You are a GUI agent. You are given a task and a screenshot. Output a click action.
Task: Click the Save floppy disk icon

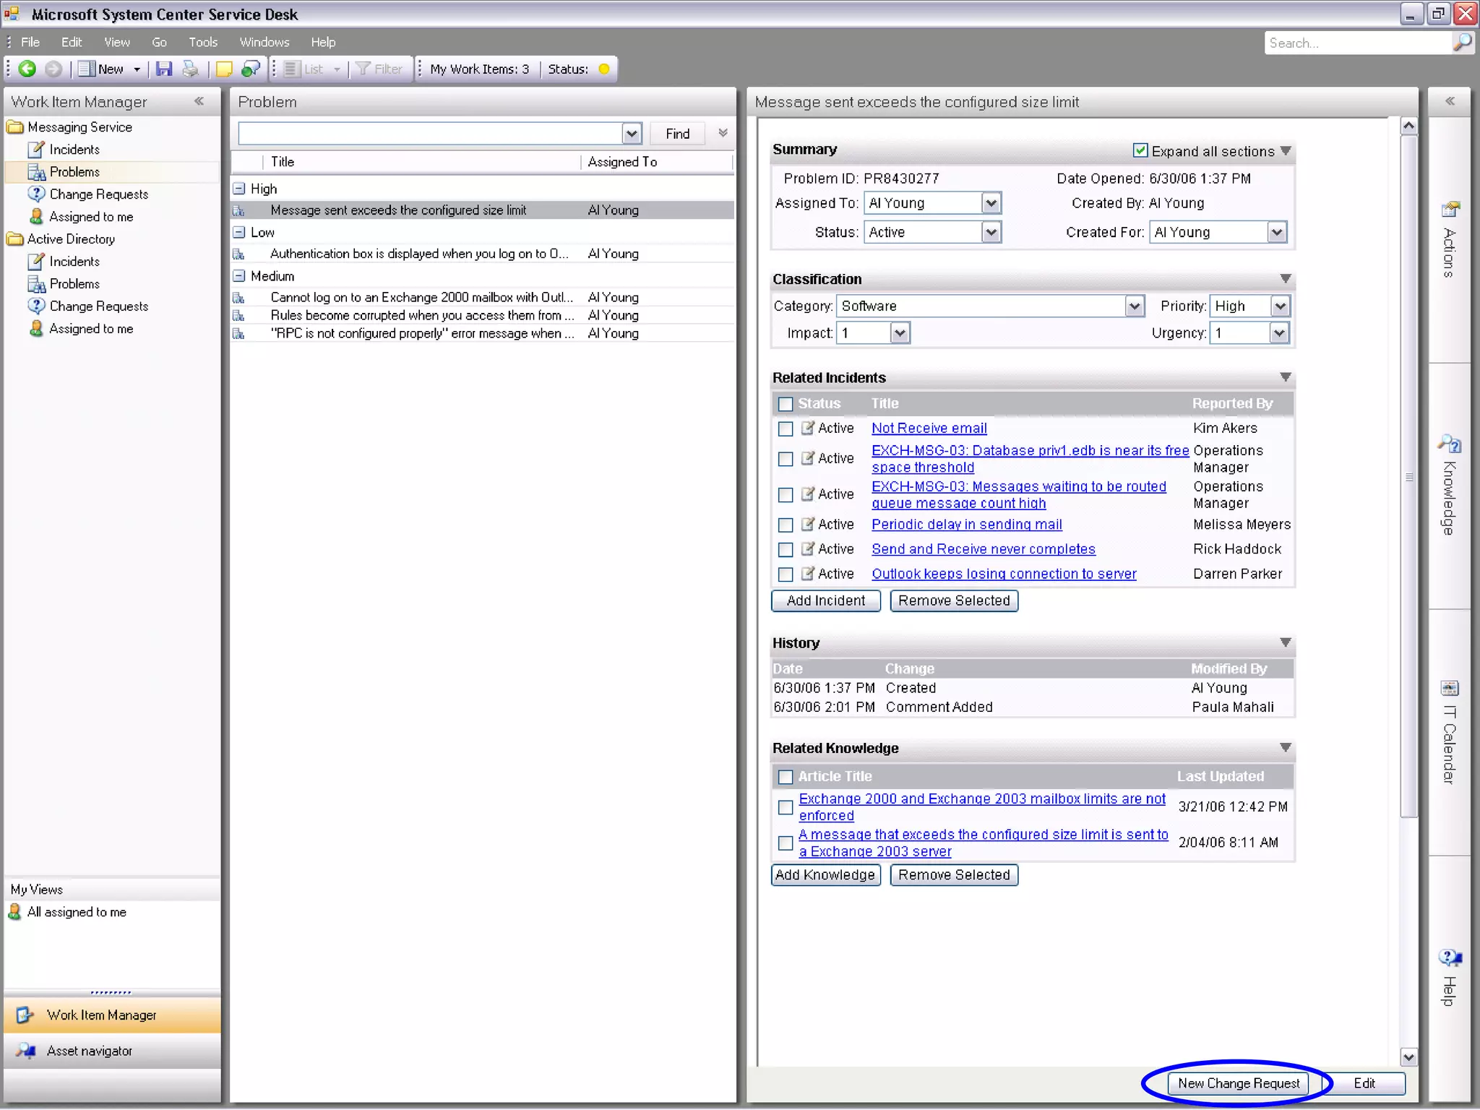click(x=164, y=69)
